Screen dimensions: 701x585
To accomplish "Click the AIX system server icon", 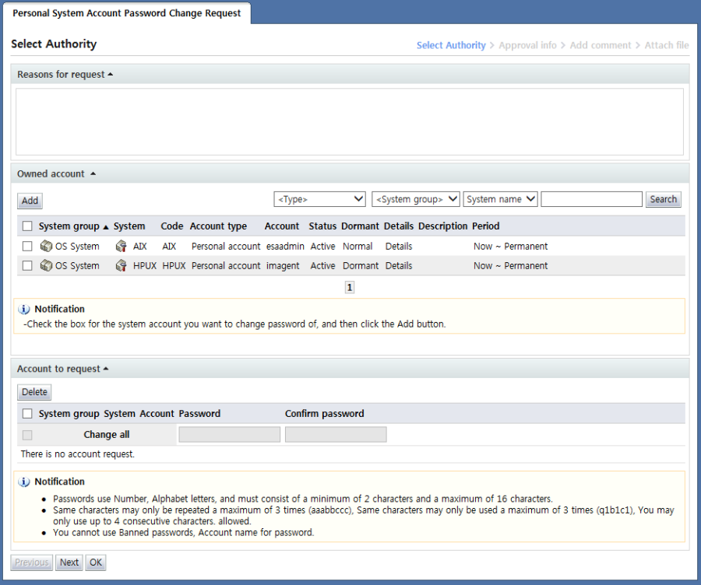I will [x=121, y=247].
